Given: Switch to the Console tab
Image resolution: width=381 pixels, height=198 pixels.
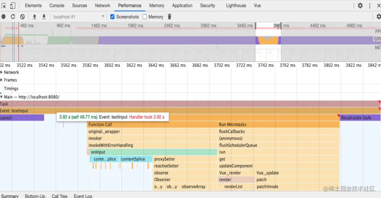Looking at the screenshot, I should coord(57,6).
